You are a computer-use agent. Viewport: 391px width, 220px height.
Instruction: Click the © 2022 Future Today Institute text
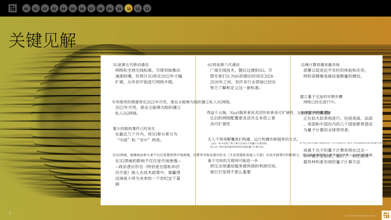pos(360,216)
